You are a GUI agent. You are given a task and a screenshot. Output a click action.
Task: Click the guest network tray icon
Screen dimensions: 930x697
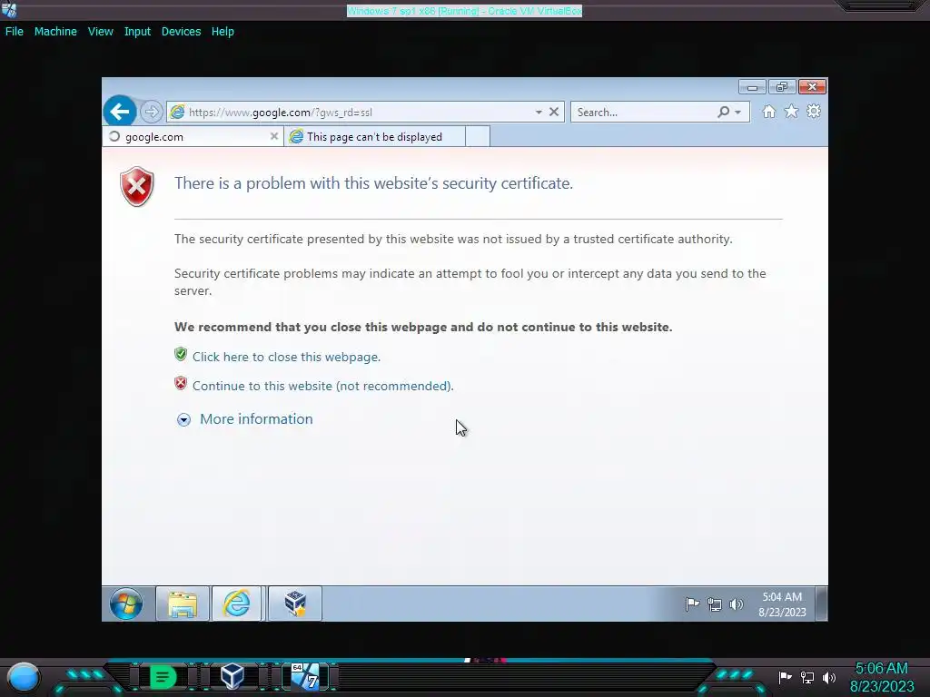click(715, 604)
